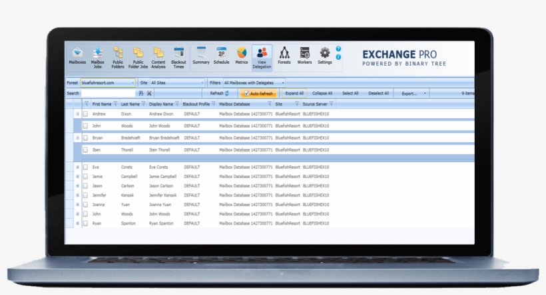This screenshot has height=295, width=546.
Task: Open the Forests configuration
Action: tap(284, 56)
